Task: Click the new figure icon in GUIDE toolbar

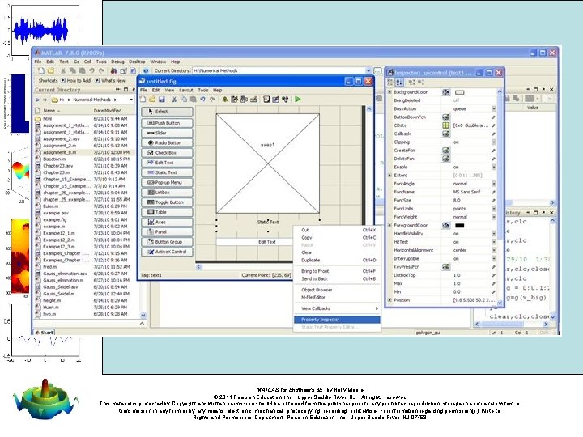Action: pos(143,100)
